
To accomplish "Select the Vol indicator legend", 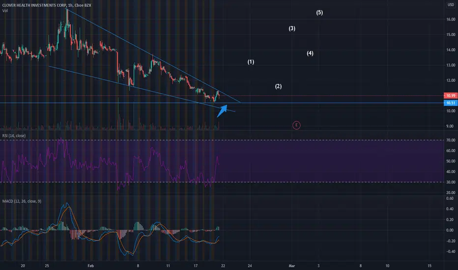I will tap(5, 11).
